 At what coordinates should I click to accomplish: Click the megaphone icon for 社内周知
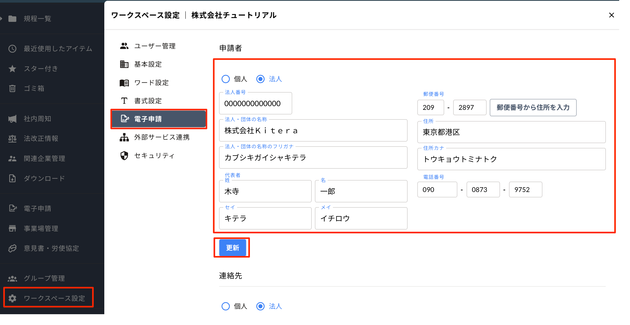pyautogui.click(x=12, y=119)
